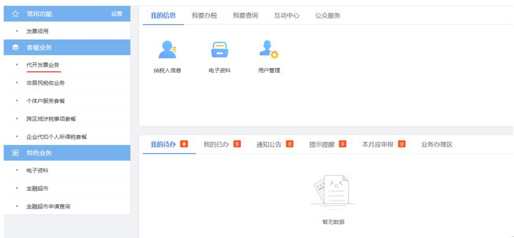Click the box icon beside 套餐业务

(15, 48)
